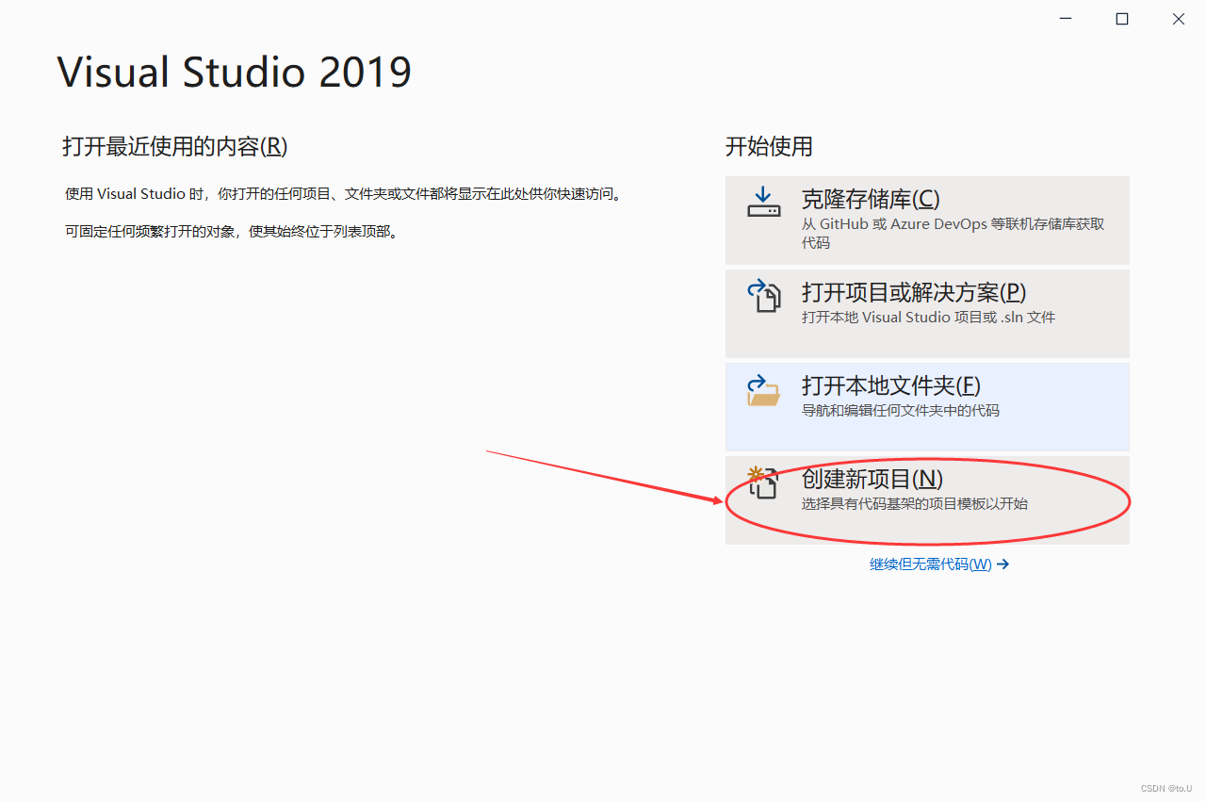Click the open local folder icon
The image size is (1206, 801).
pos(764,389)
